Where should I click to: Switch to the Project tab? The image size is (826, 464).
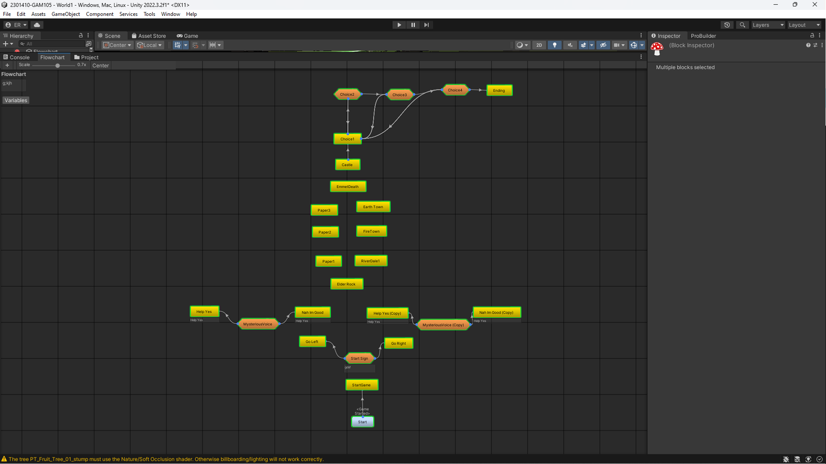point(86,57)
